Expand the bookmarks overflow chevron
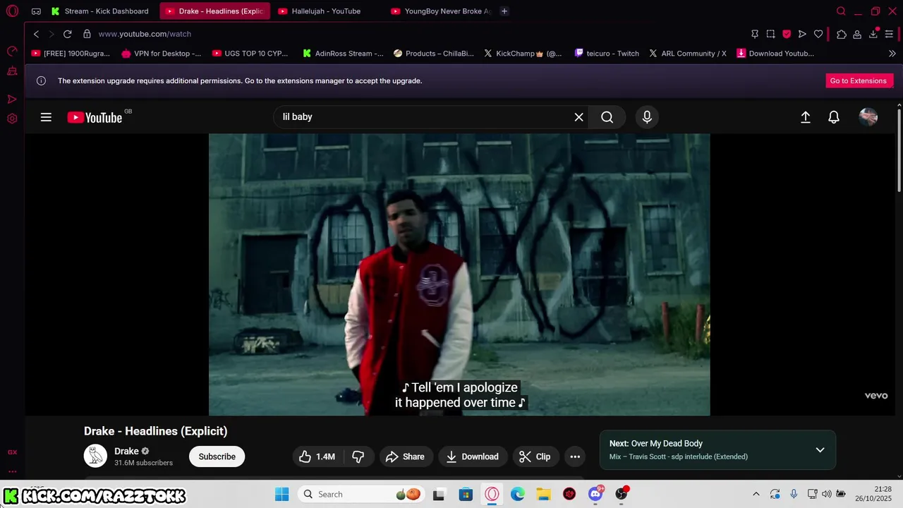This screenshot has height=508, width=903. coord(892,54)
